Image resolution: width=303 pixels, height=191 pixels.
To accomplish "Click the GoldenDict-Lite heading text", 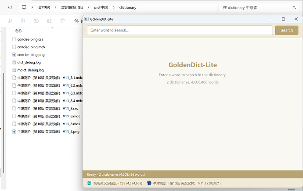I will [x=192, y=65].
